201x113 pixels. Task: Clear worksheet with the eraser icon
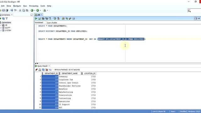click(x=70, y=19)
